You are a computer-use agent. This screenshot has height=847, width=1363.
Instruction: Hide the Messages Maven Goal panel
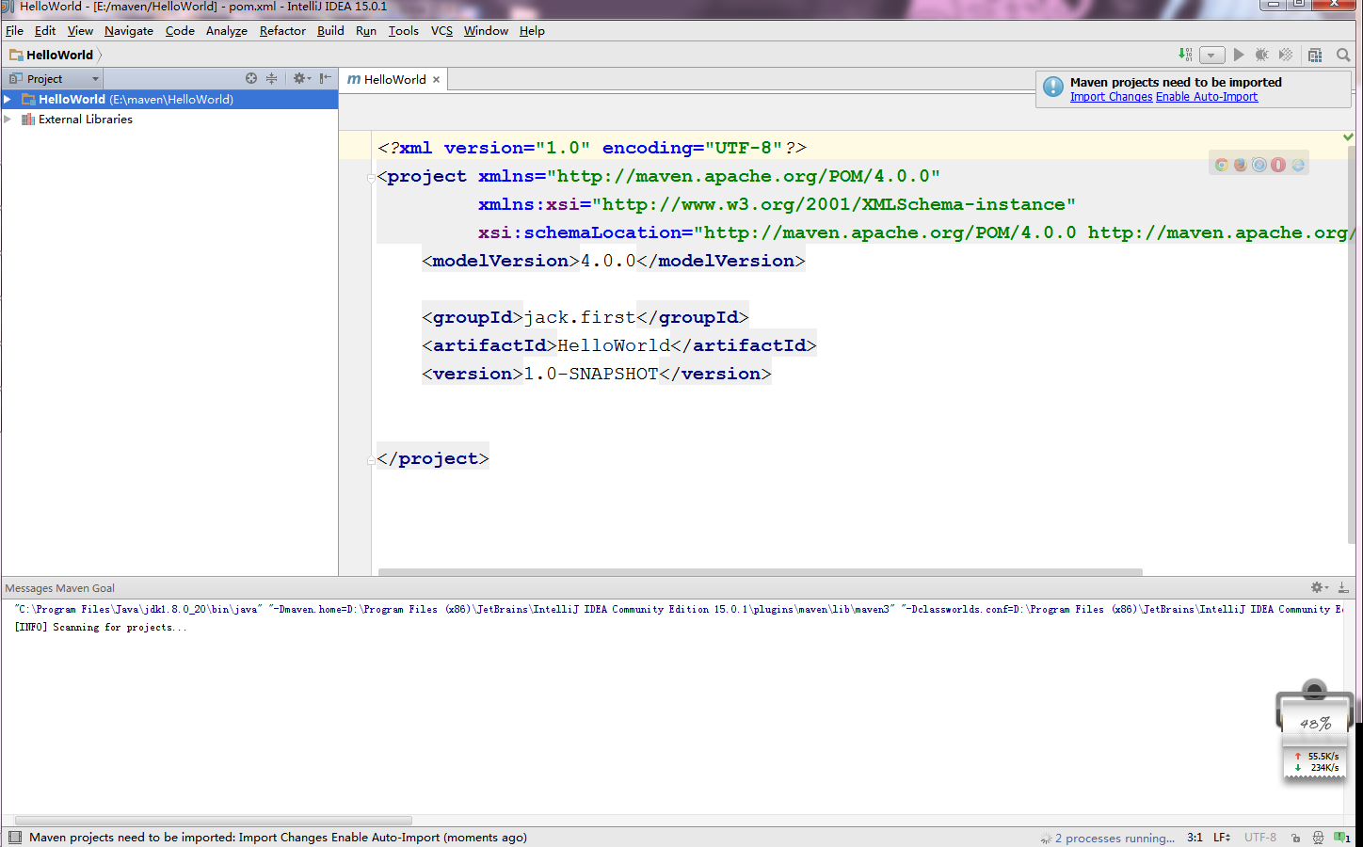coord(1343,587)
